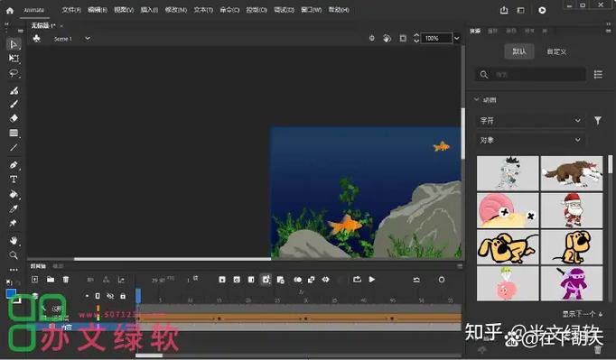Screen dimensions: 616x360
Task: Toggle Edit Multiple Frames button
Action: click(x=311, y=280)
